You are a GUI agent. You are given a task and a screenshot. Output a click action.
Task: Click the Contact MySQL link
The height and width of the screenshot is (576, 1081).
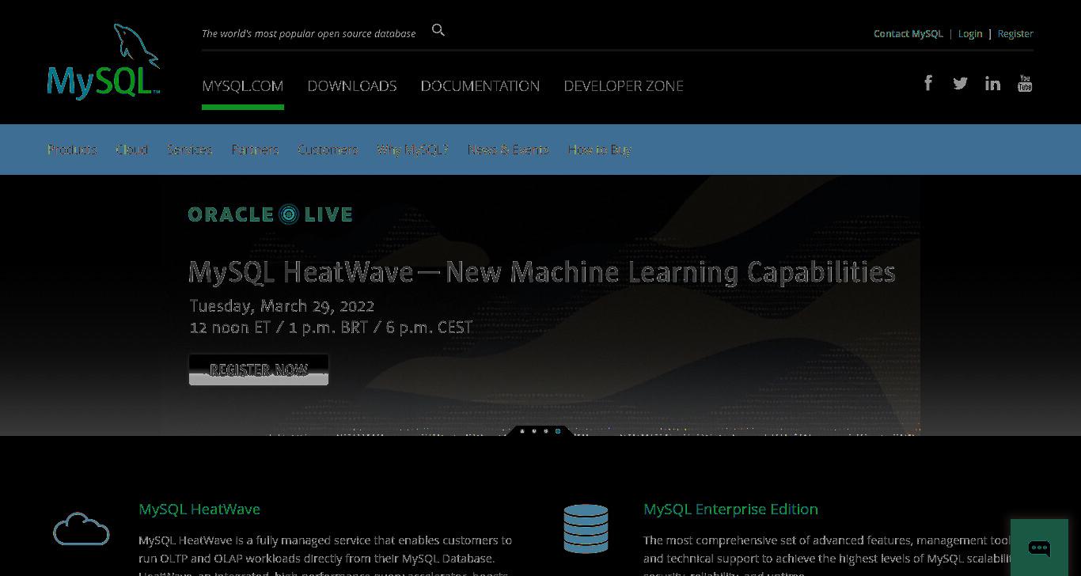coord(908,34)
